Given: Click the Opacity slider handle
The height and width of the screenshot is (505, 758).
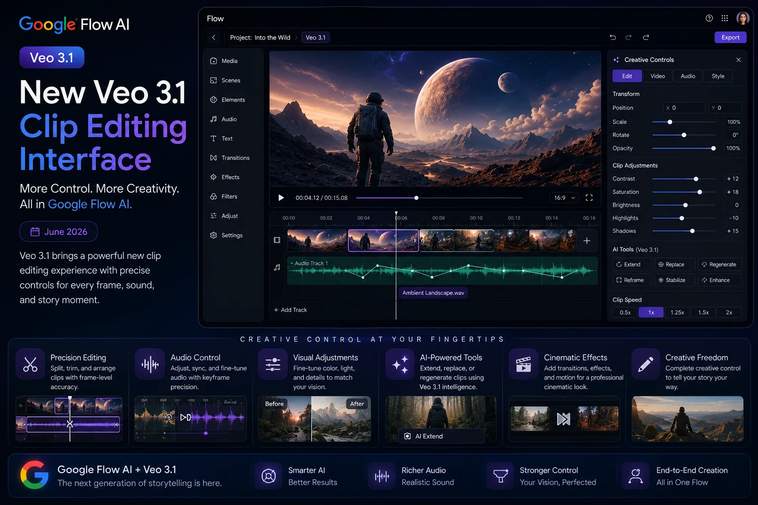Looking at the screenshot, I should [714, 148].
